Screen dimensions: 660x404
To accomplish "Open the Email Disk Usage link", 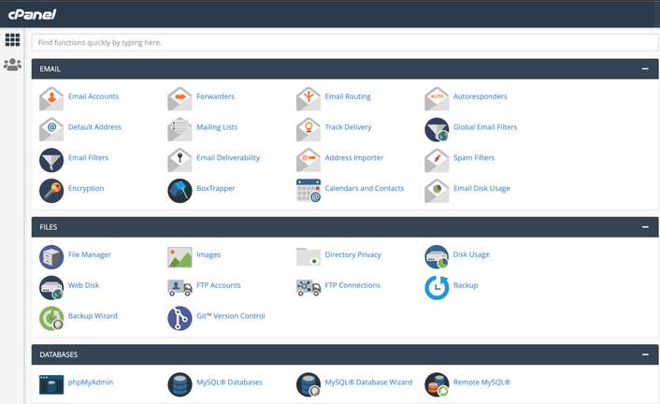I will tap(481, 188).
